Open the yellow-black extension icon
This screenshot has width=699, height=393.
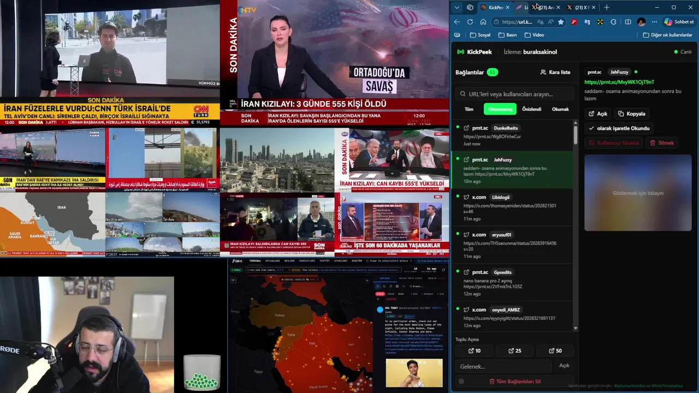(600, 22)
